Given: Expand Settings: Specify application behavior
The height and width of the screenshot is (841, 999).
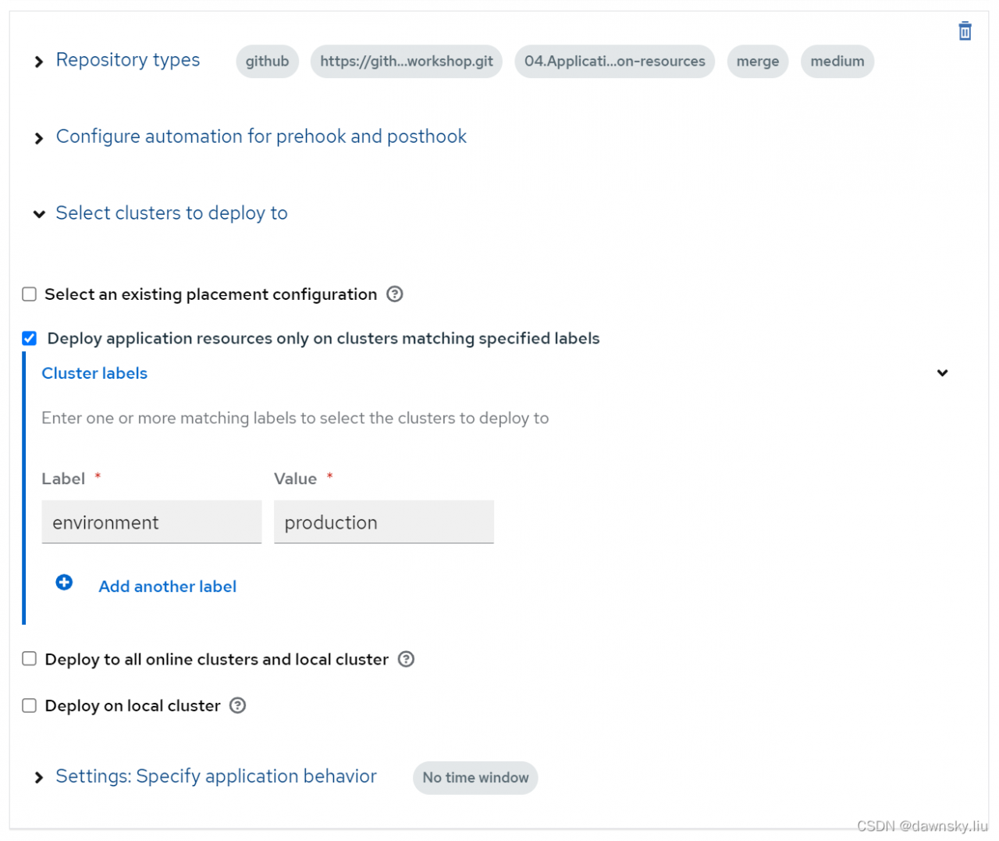Looking at the screenshot, I should 39,778.
